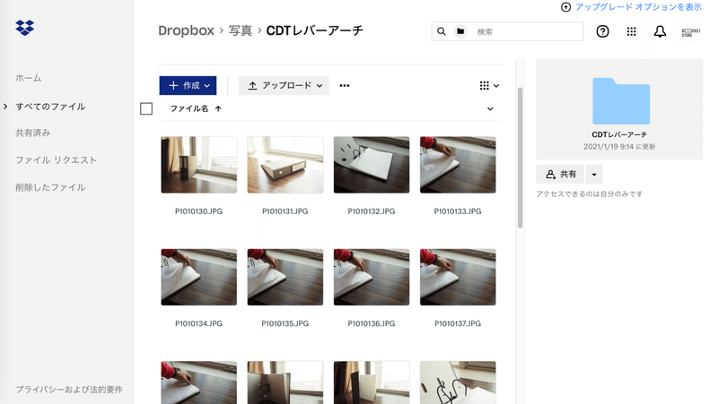
Task: Select すべてのファイル in sidebar
Action: 50,107
